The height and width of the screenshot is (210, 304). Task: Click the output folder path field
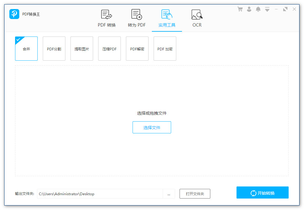[100, 194]
